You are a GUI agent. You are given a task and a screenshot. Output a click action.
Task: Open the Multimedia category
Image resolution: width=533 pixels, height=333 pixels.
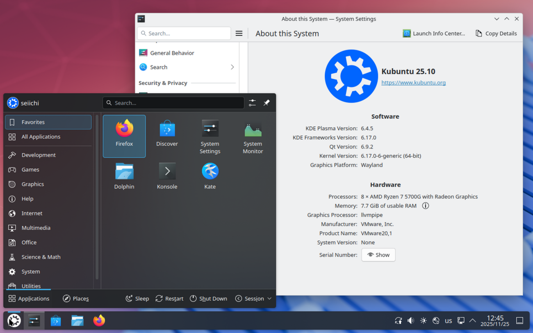[48, 228]
